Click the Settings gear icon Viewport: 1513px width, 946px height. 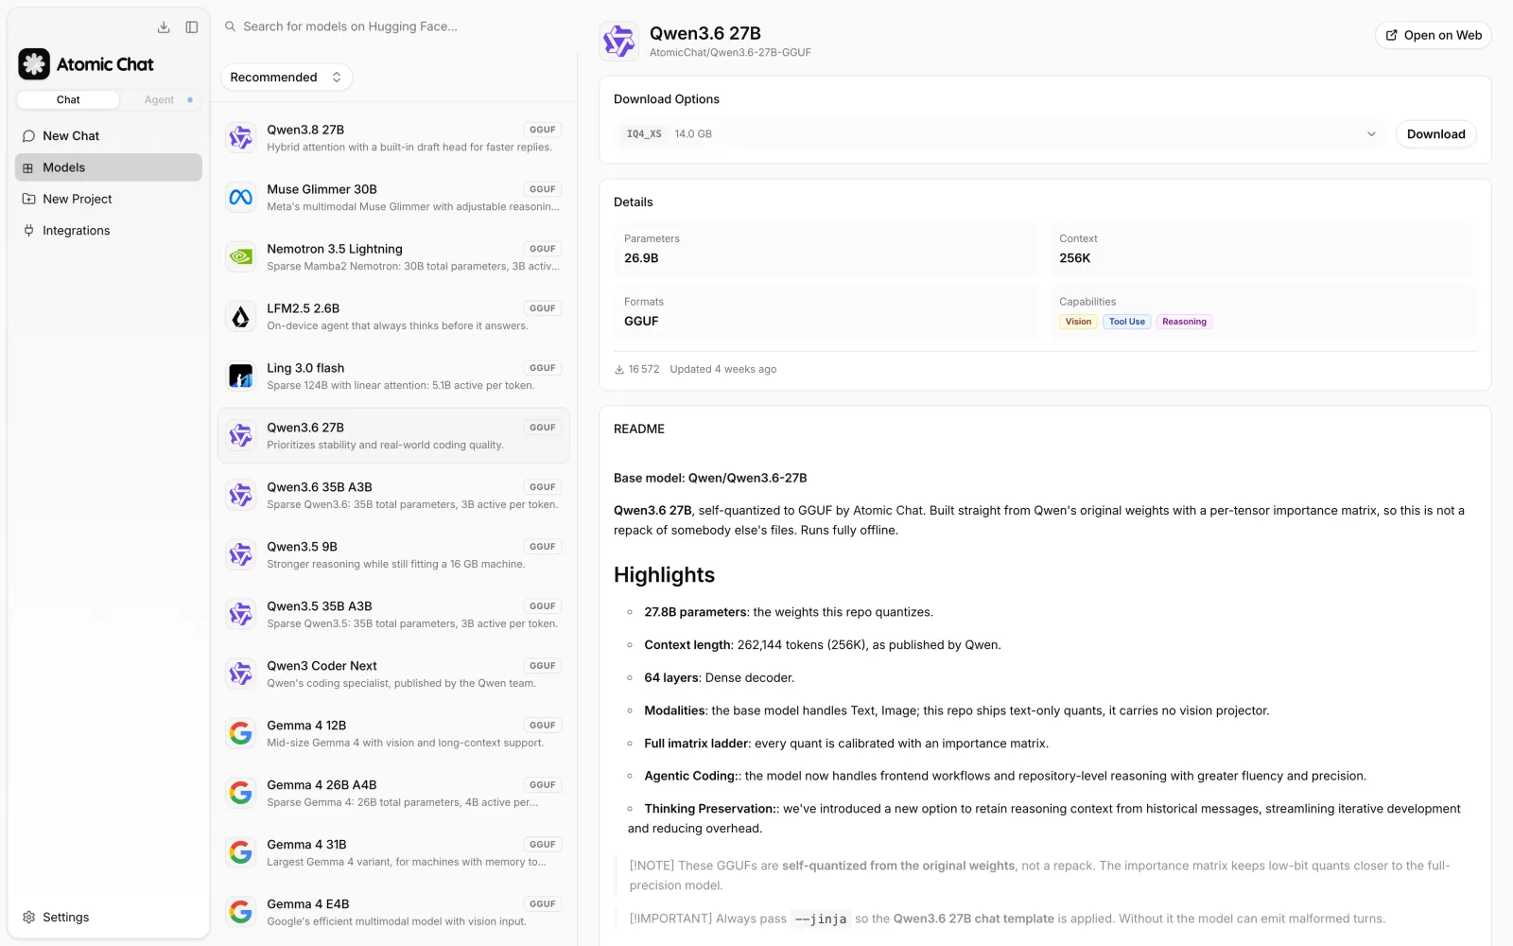point(28,918)
